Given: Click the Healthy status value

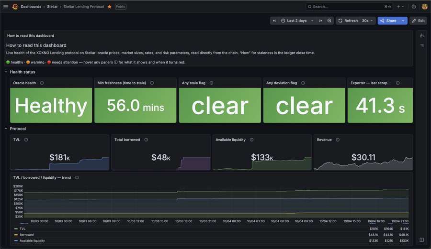Looking at the screenshot, I should click(x=51, y=106).
